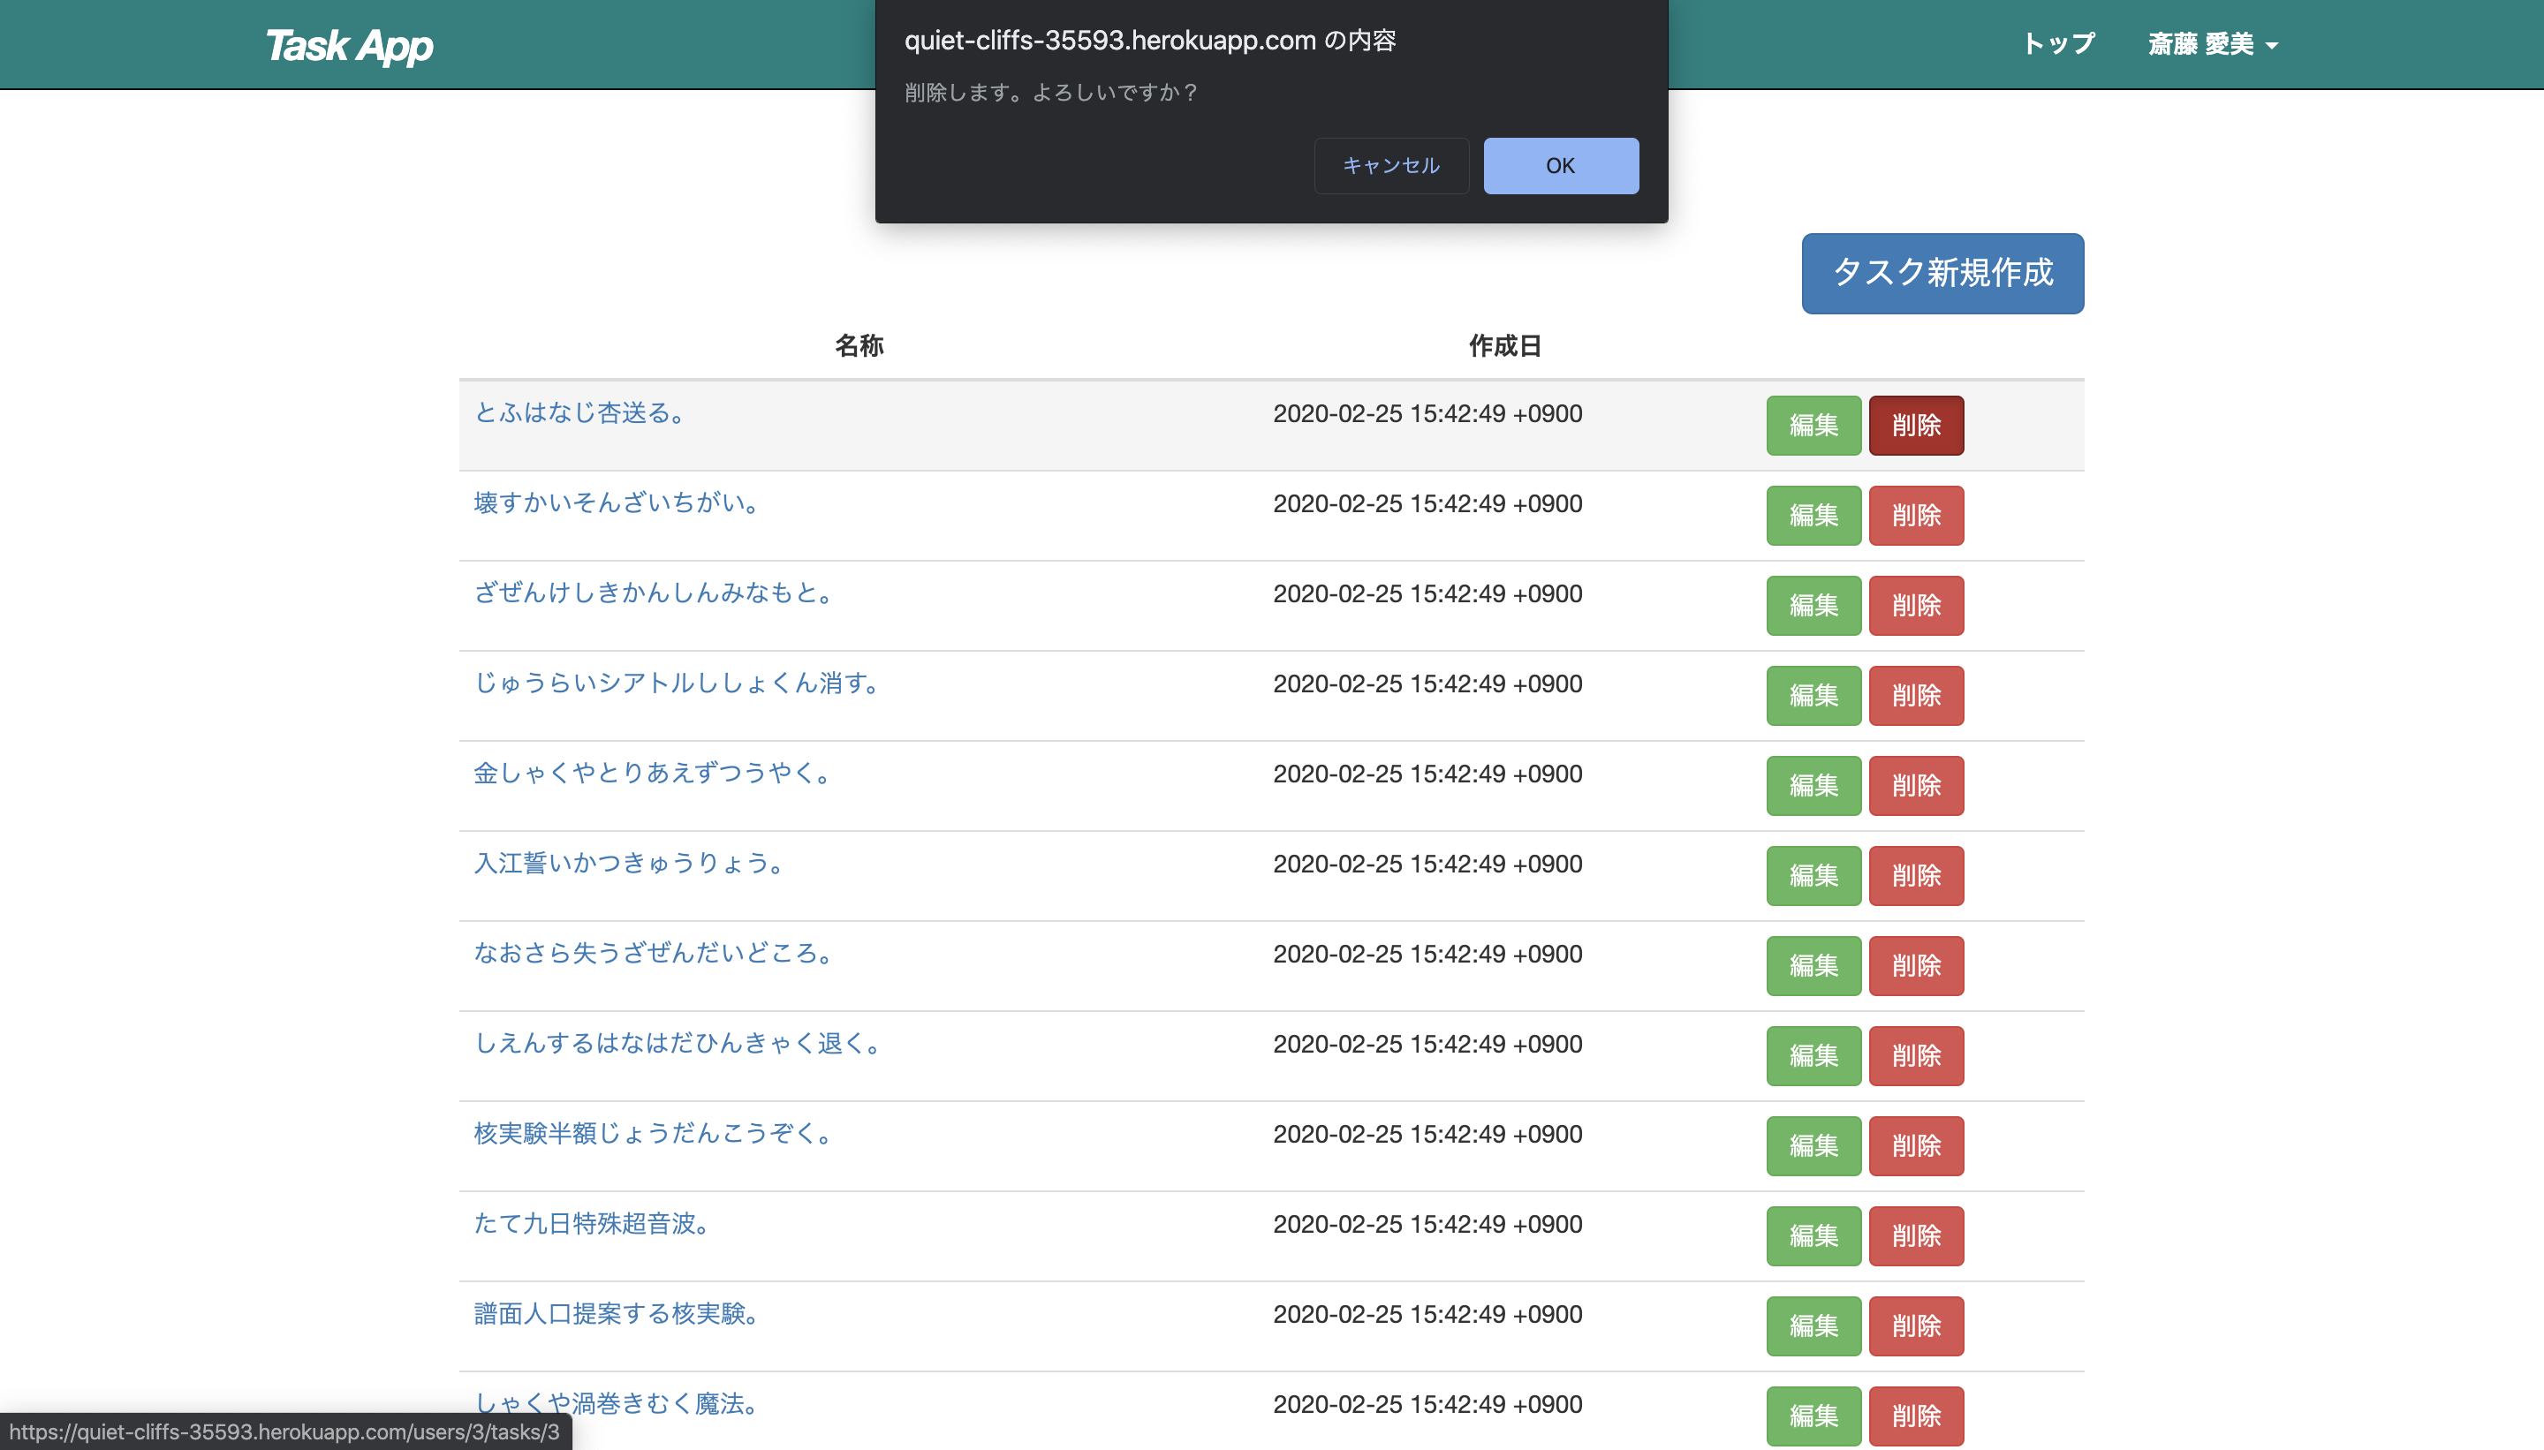Delete (削除) task しえんするはなはだひんきゃく退く。
The height and width of the screenshot is (1450, 2544).
coord(1915,1057)
